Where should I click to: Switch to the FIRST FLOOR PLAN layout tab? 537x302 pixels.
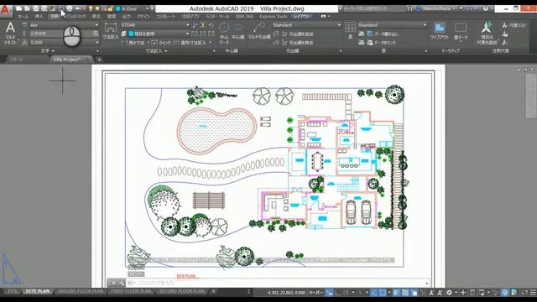(131, 291)
